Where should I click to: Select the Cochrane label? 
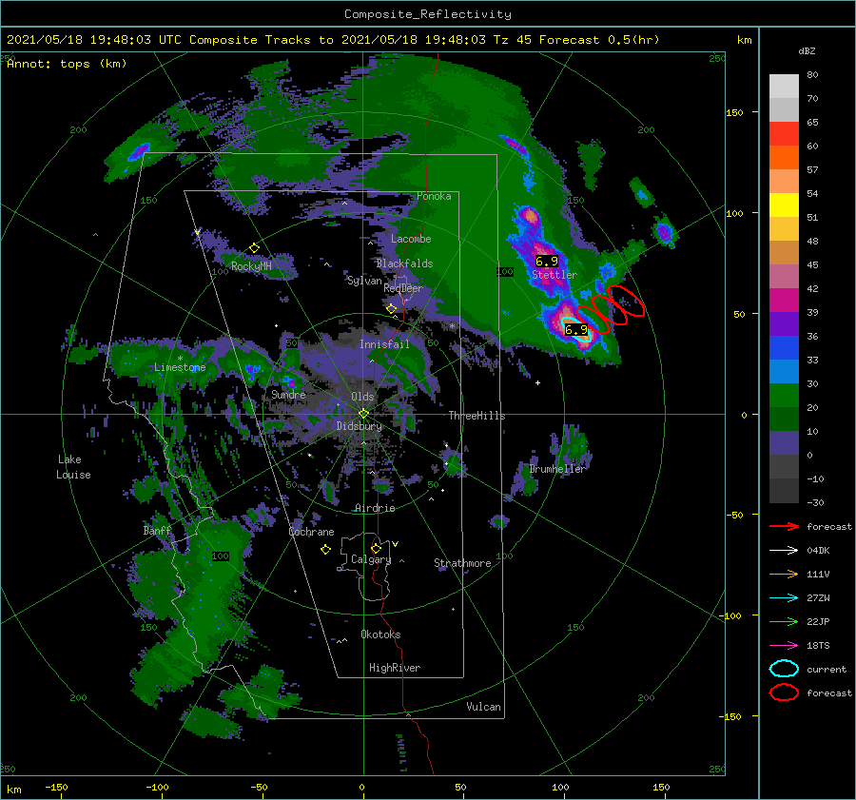[311, 532]
